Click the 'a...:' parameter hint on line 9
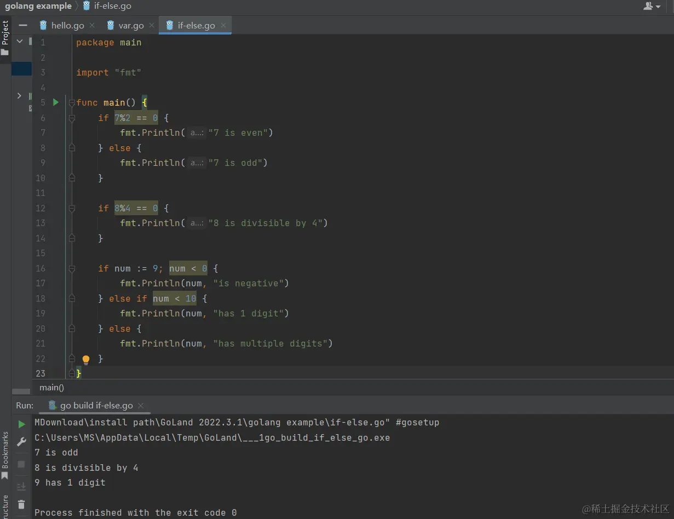The image size is (674, 519). pyautogui.click(x=197, y=163)
